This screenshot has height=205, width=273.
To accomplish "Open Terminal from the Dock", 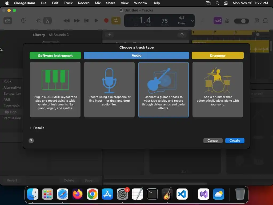I will click(152, 194).
